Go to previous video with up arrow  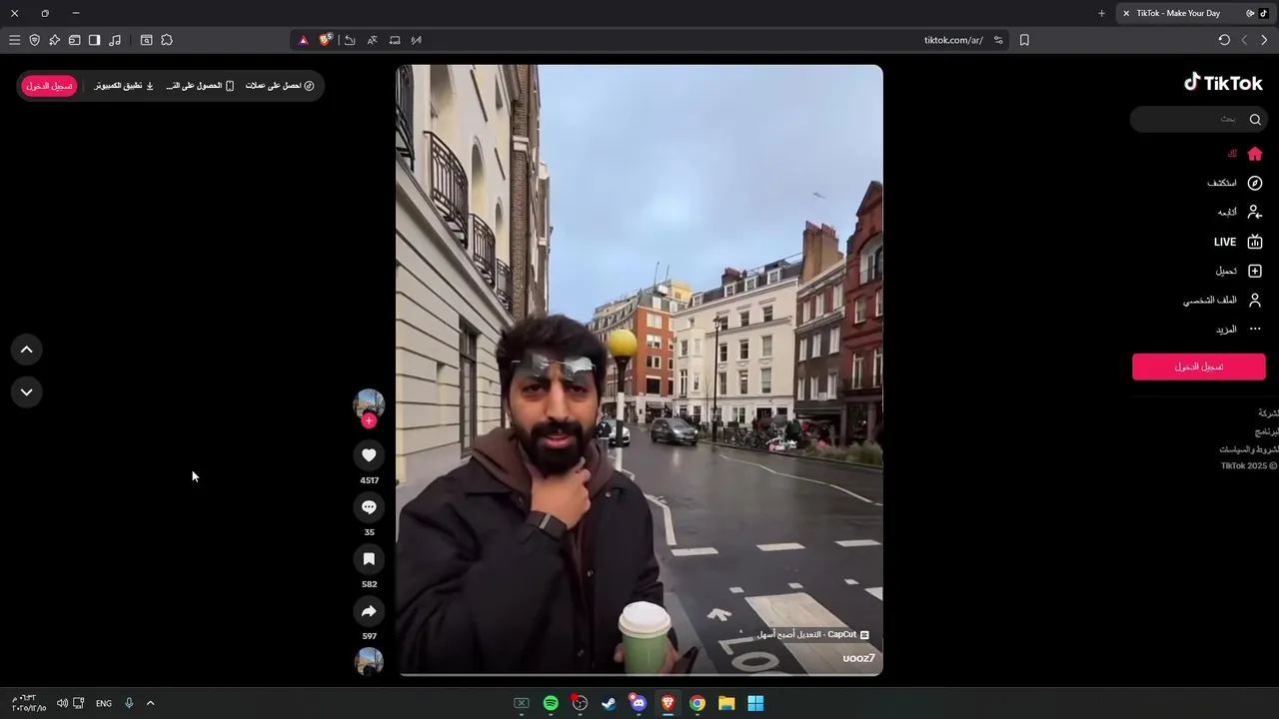pyautogui.click(x=27, y=350)
